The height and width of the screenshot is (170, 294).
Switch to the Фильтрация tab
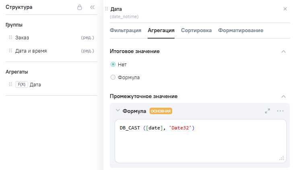(125, 30)
